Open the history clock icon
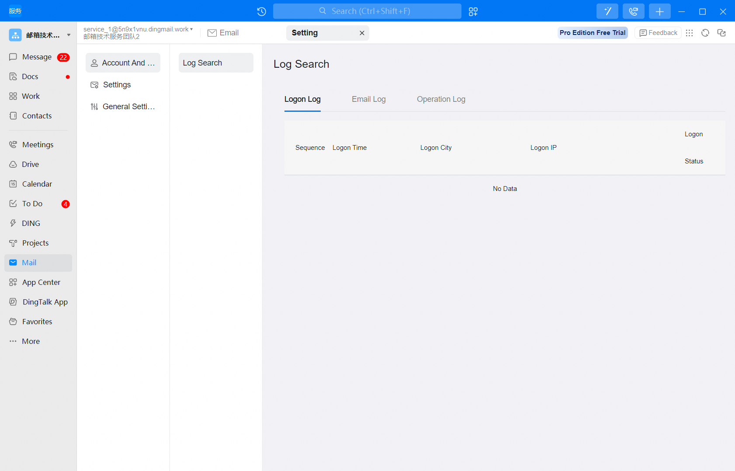This screenshot has height=471, width=735. pyautogui.click(x=261, y=11)
